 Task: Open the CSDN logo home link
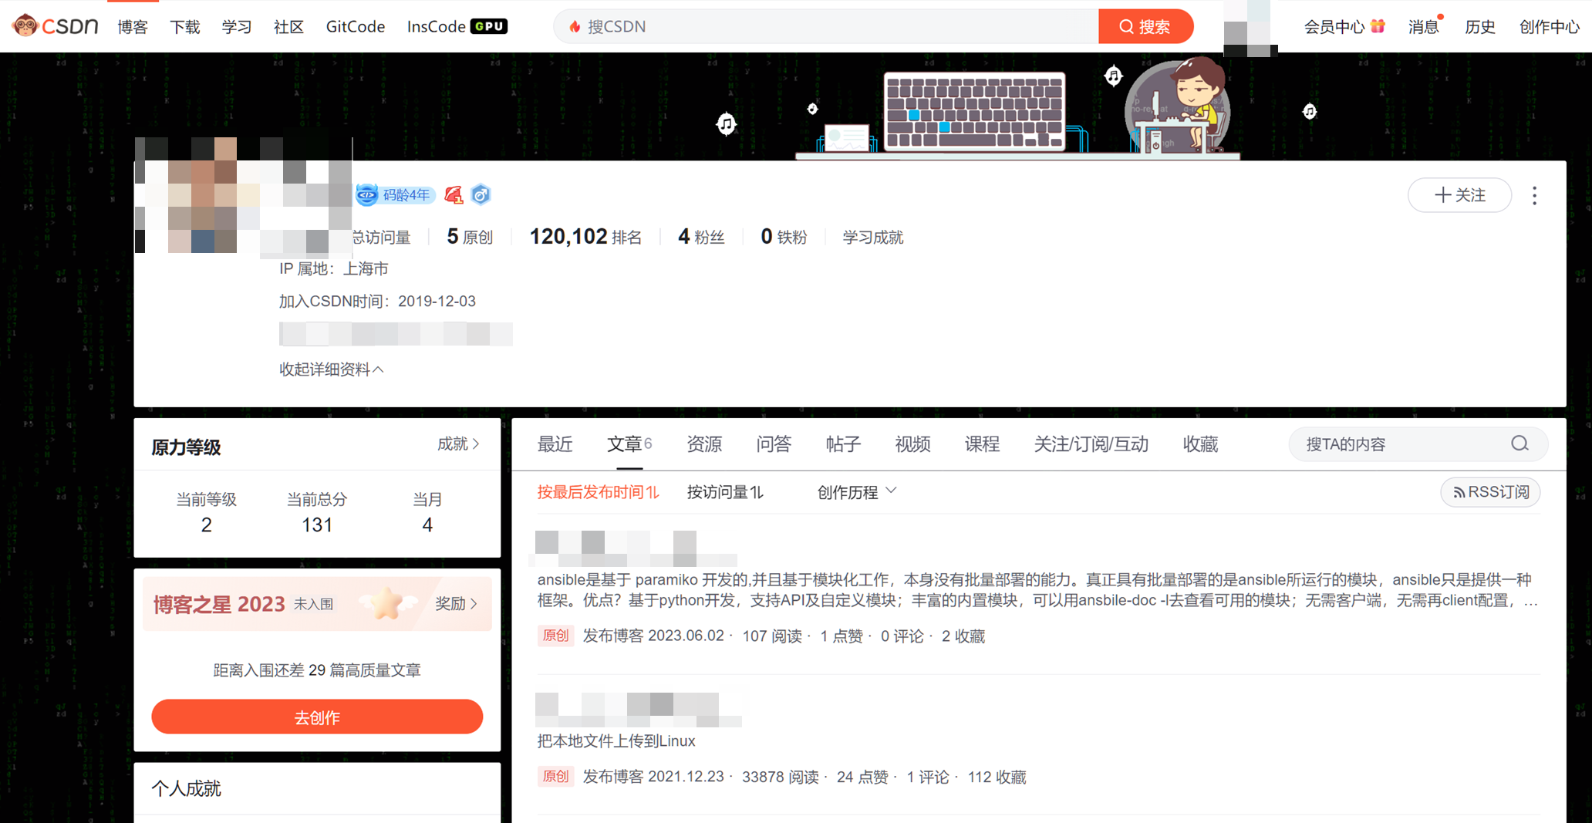point(56,26)
